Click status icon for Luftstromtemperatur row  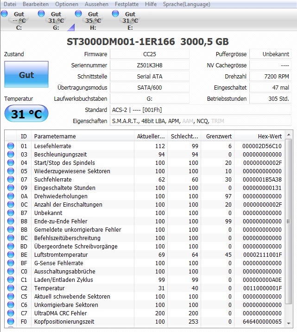click(x=11, y=254)
